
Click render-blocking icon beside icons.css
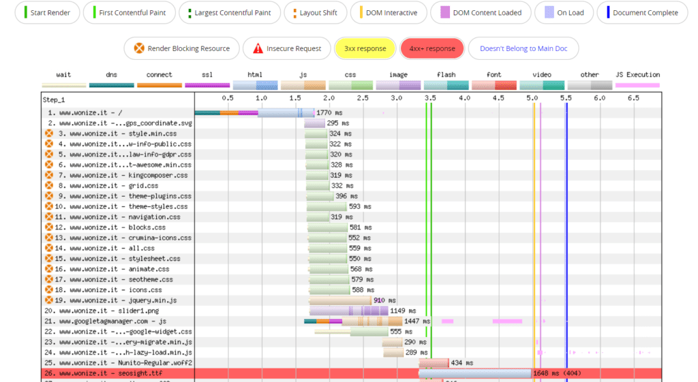[49, 289]
